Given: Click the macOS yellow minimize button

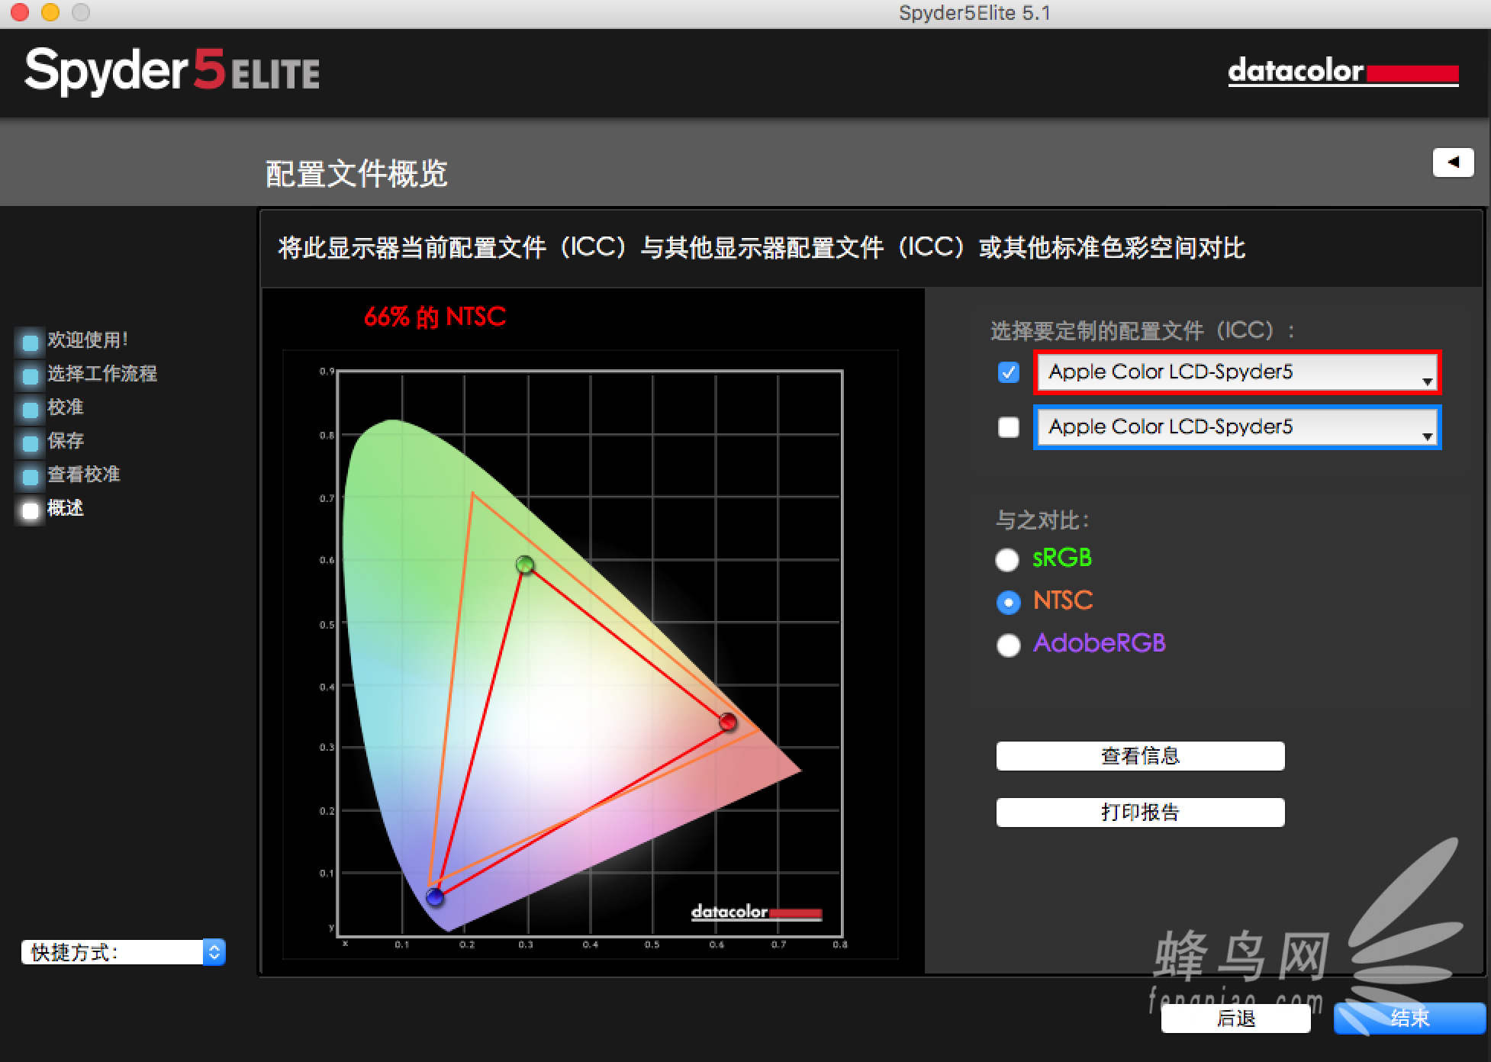Looking at the screenshot, I should tap(50, 12).
